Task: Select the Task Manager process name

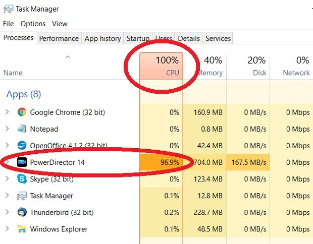Action: (x=51, y=196)
